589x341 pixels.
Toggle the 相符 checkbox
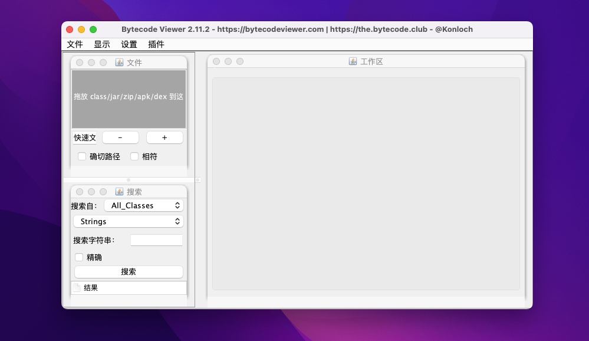(134, 156)
